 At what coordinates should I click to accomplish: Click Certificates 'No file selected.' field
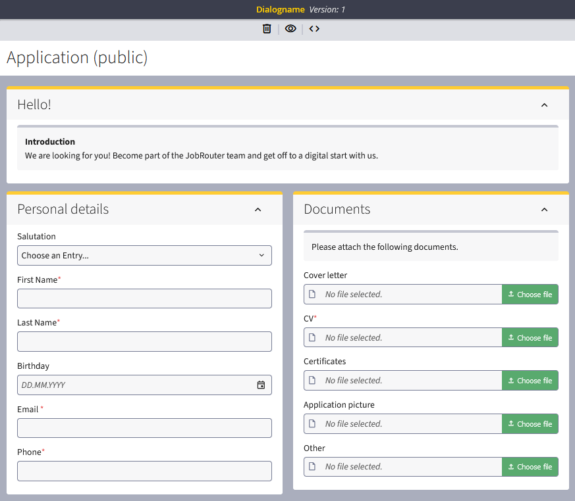point(402,381)
